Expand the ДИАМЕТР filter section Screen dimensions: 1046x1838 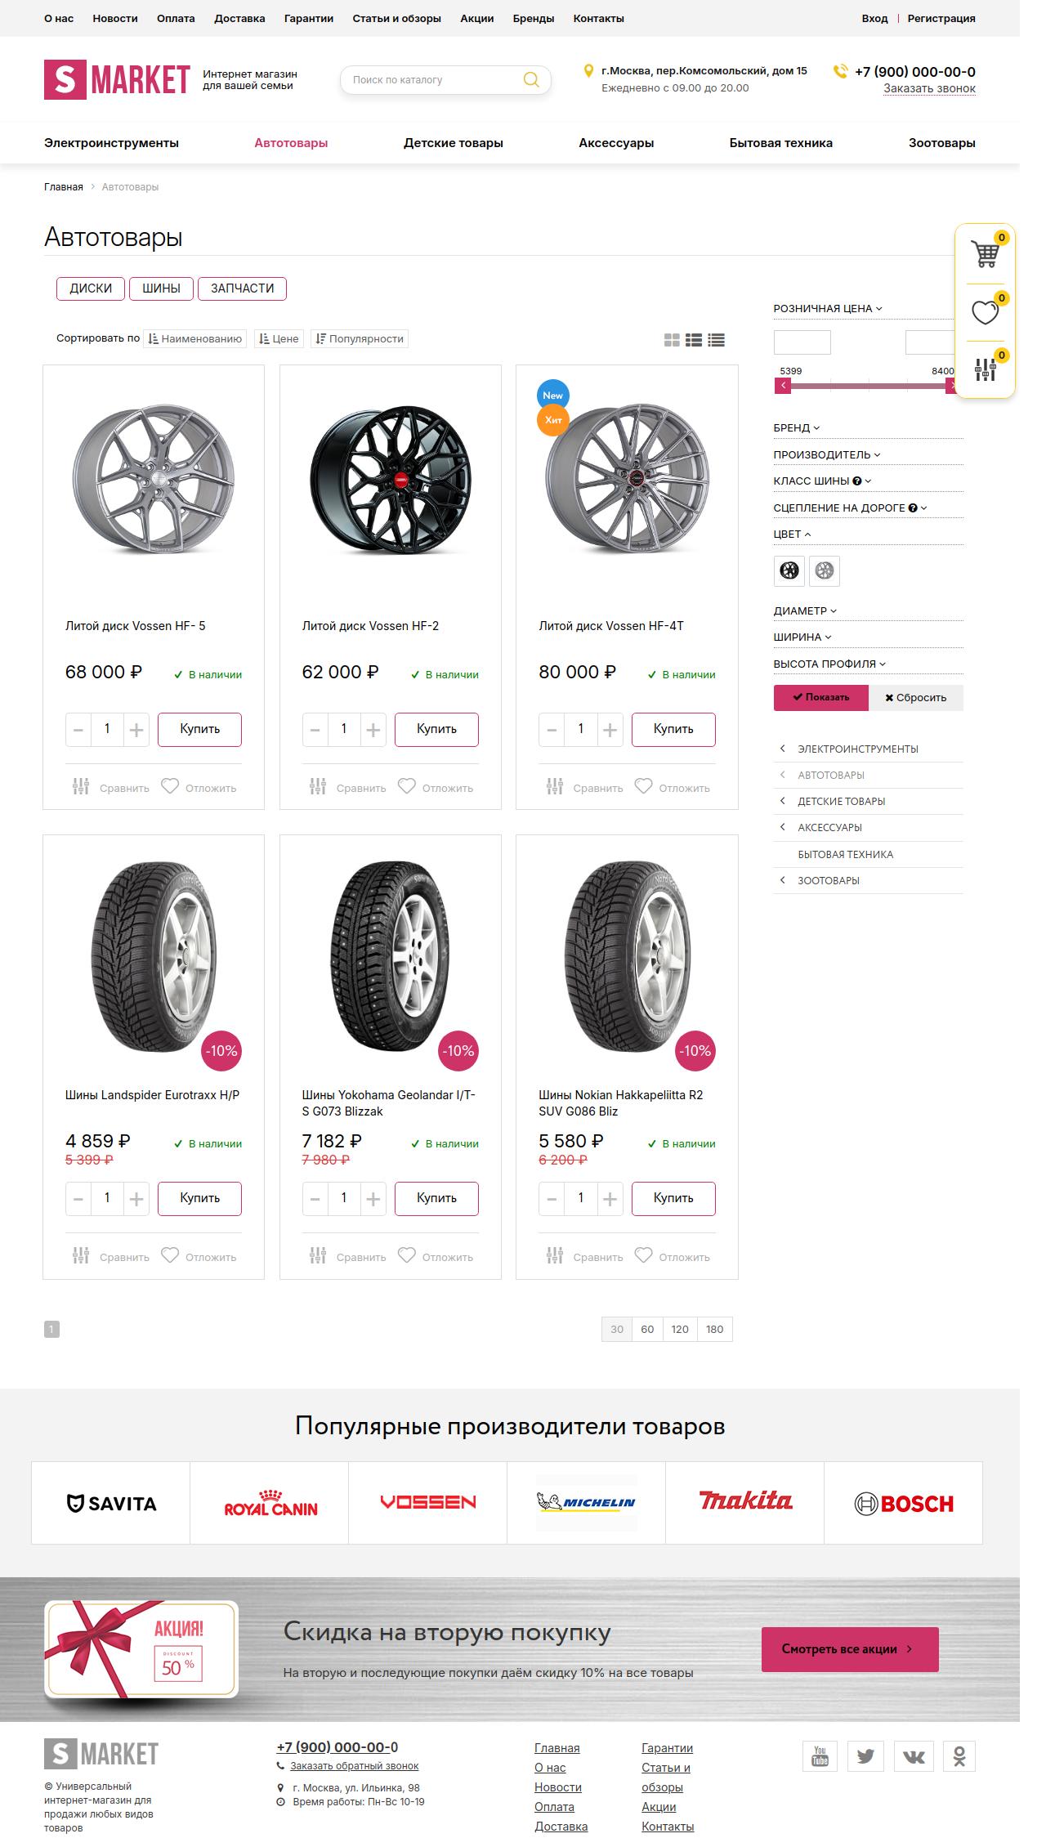click(805, 610)
